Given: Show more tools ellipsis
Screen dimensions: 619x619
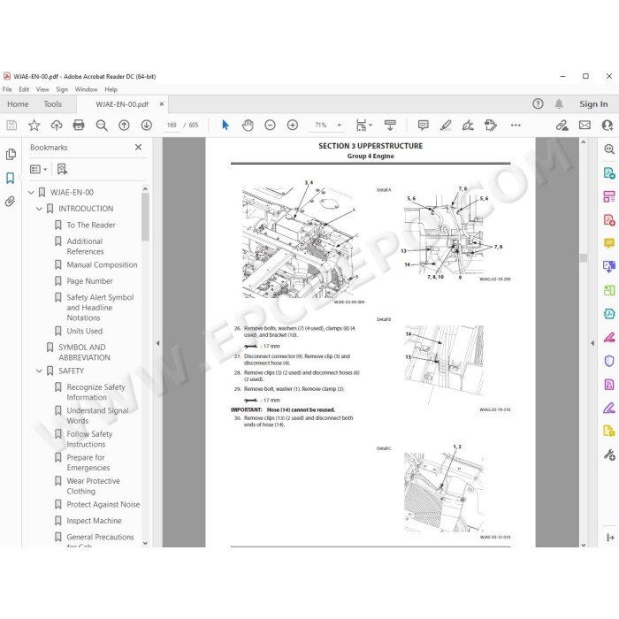Looking at the screenshot, I should click(516, 126).
